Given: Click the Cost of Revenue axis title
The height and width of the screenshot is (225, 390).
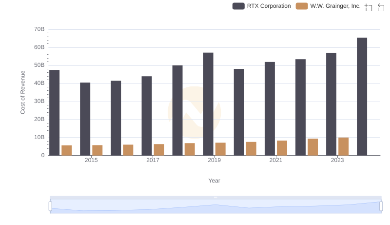Looking at the screenshot, I should pos(23,92).
